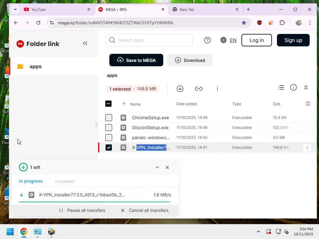
Task: Collapse the selection bar double chevron
Action: point(306,87)
